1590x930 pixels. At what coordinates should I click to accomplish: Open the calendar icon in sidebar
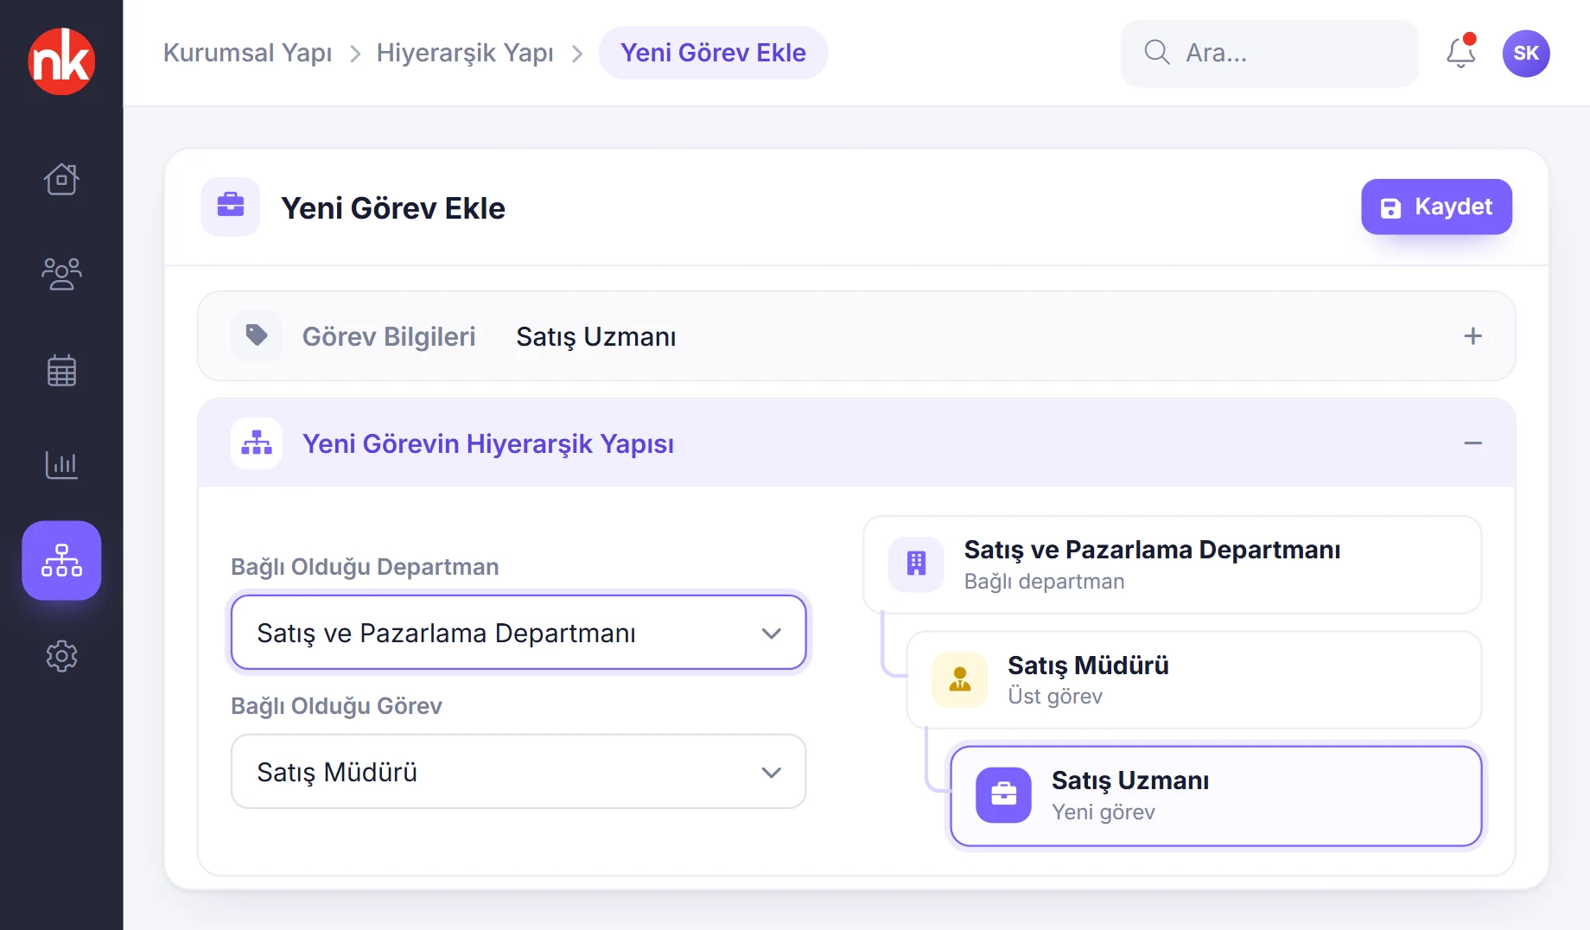[61, 370]
